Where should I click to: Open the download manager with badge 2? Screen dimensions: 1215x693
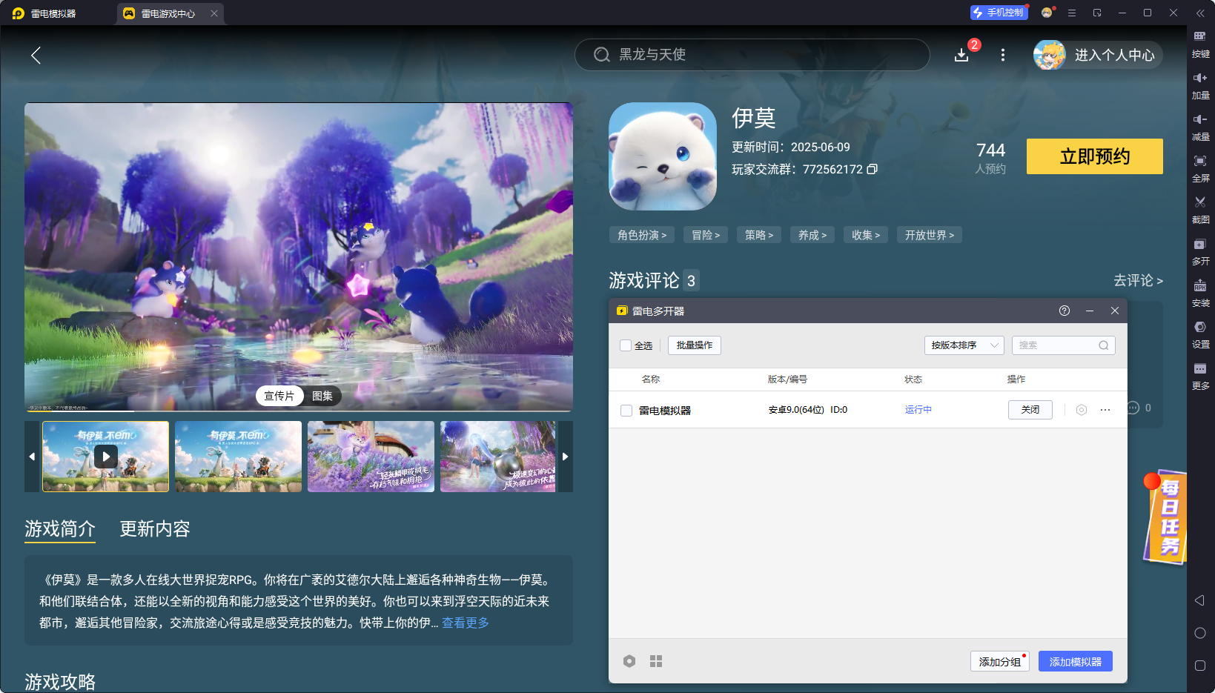(x=961, y=55)
